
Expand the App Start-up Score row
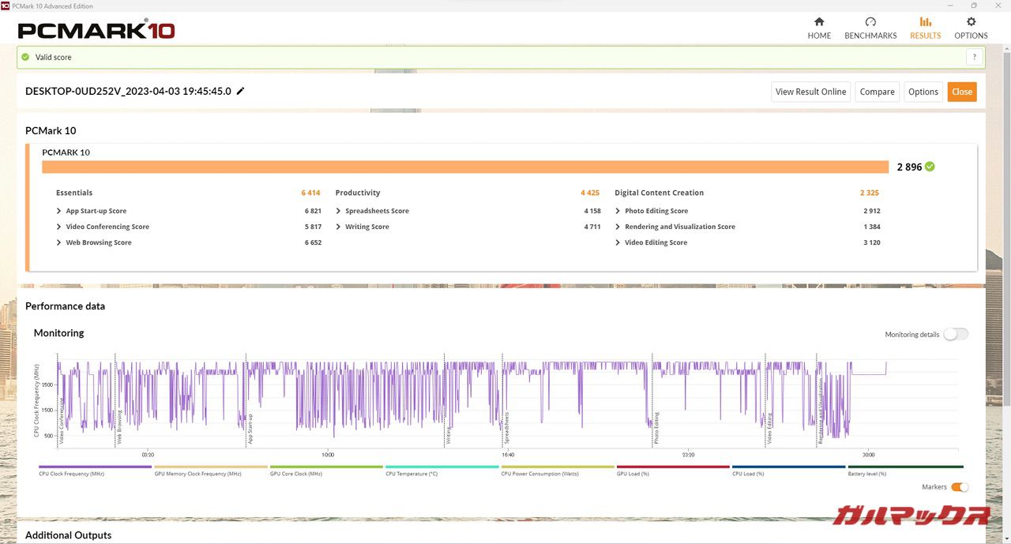click(x=59, y=211)
